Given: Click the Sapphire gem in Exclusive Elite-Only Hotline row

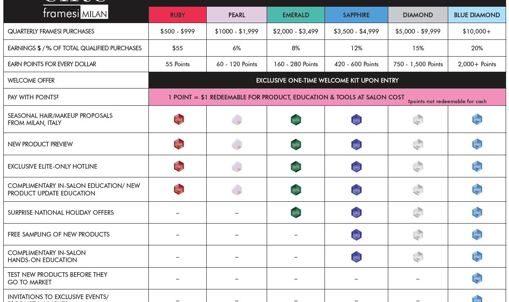Looking at the screenshot, I should click(356, 167).
